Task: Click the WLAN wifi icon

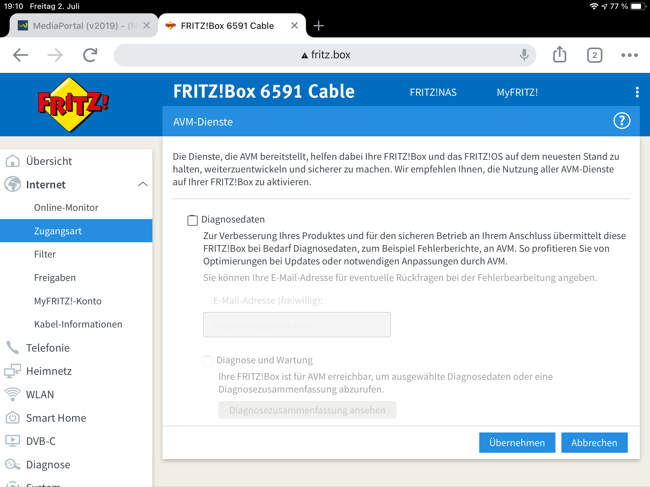Action: (13, 394)
